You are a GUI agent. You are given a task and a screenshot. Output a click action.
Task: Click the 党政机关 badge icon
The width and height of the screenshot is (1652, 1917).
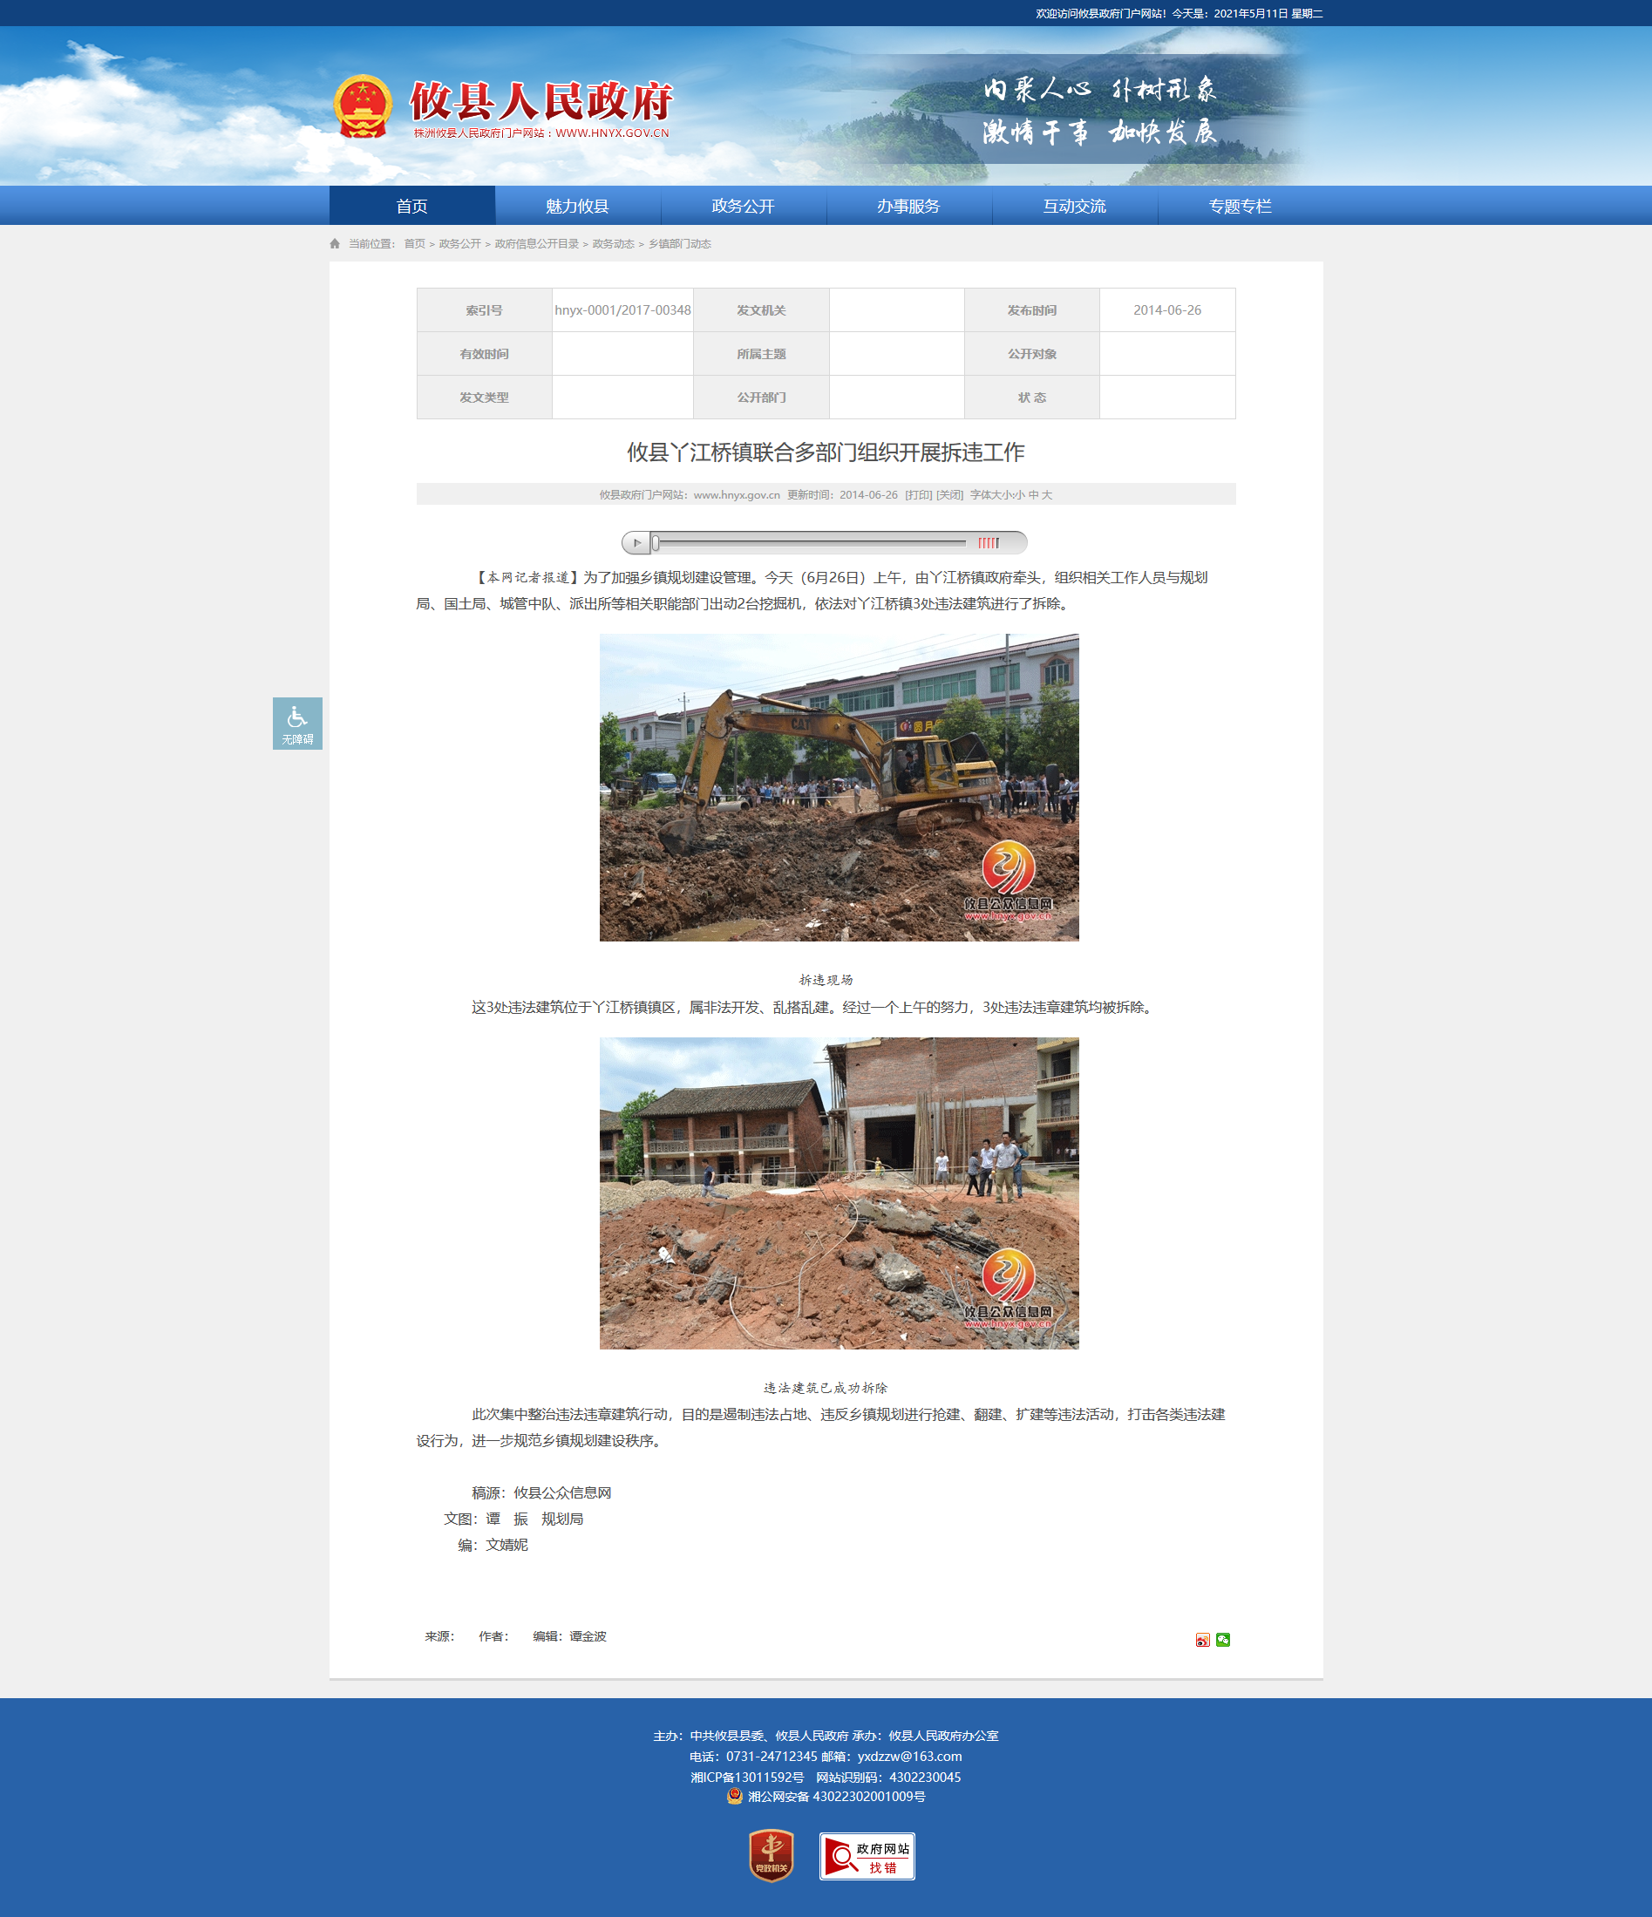[772, 1856]
